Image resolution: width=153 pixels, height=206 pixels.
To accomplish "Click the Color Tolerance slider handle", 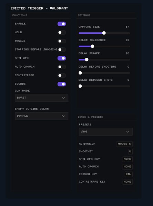I will coord(92,46).
